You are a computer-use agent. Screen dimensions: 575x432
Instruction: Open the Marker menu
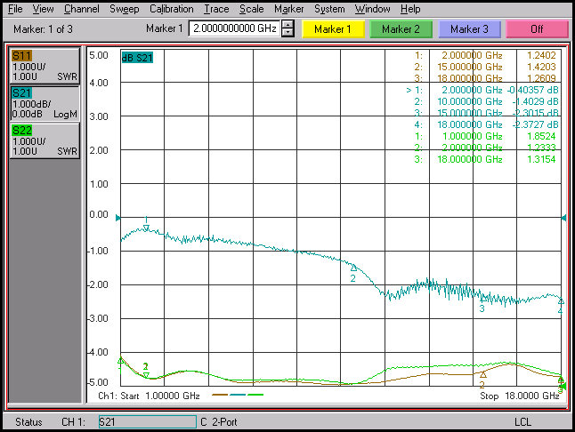point(288,8)
